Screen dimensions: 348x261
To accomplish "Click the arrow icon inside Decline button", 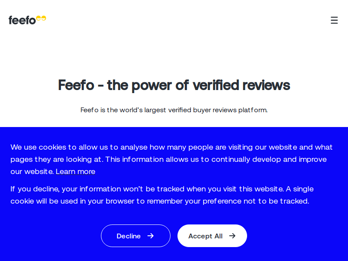I will (x=151, y=236).
